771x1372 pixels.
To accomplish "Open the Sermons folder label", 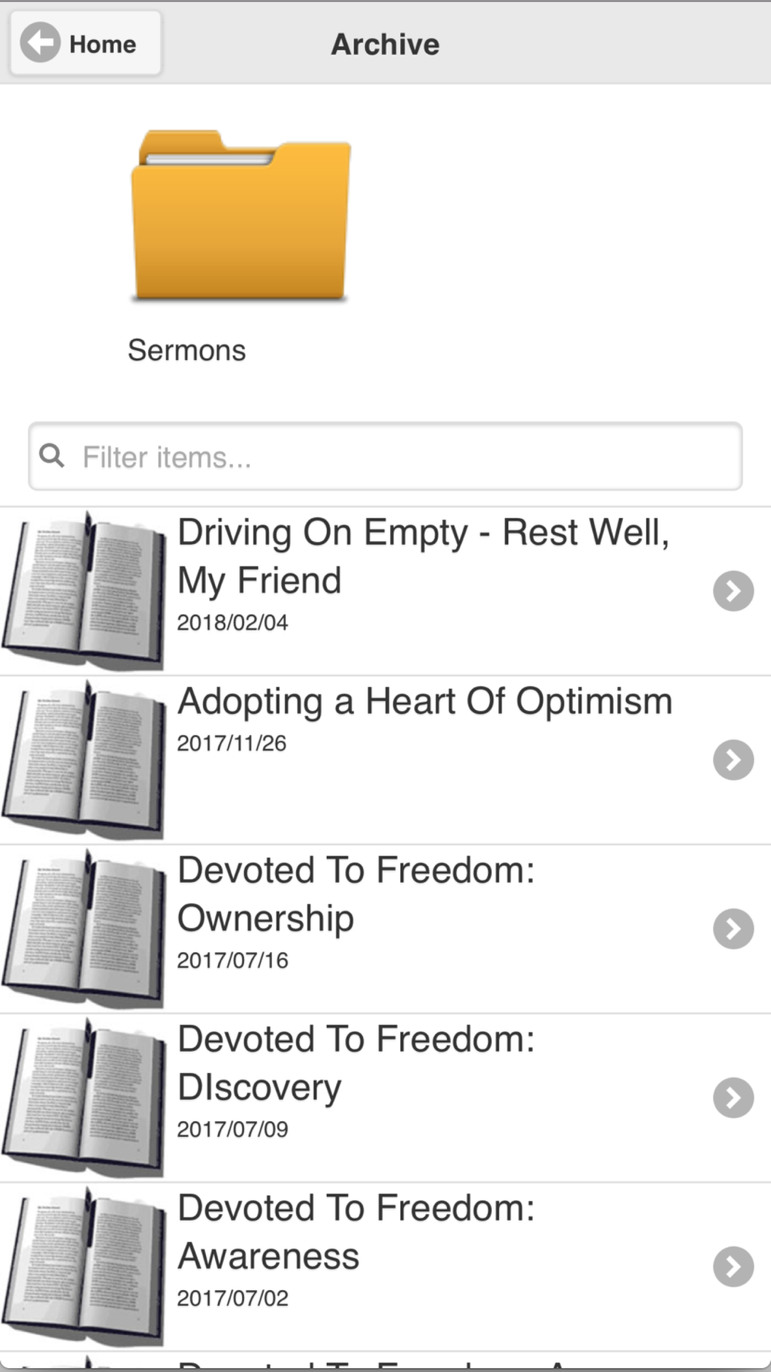I will click(187, 350).
